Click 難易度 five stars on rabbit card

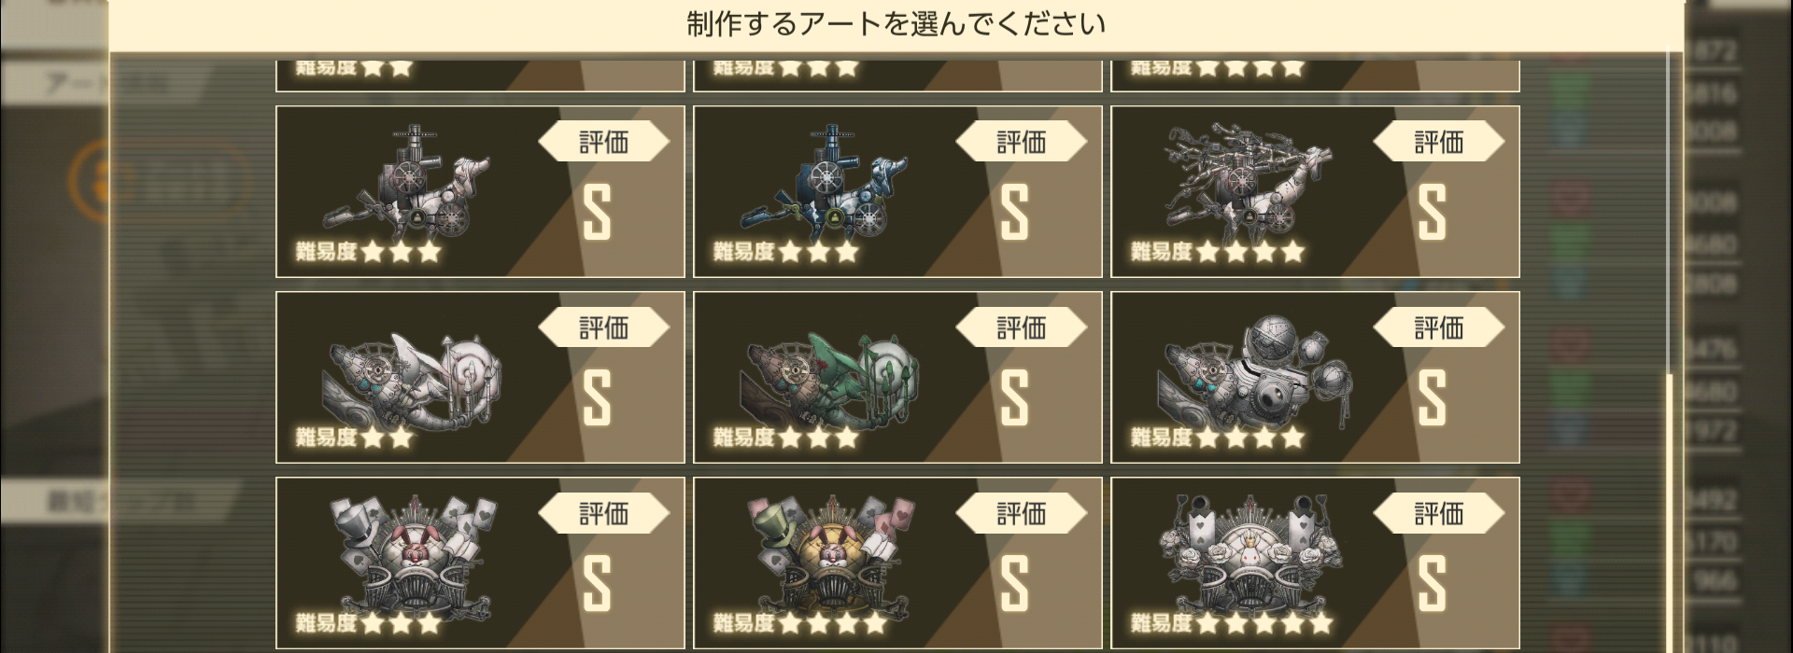(1232, 622)
